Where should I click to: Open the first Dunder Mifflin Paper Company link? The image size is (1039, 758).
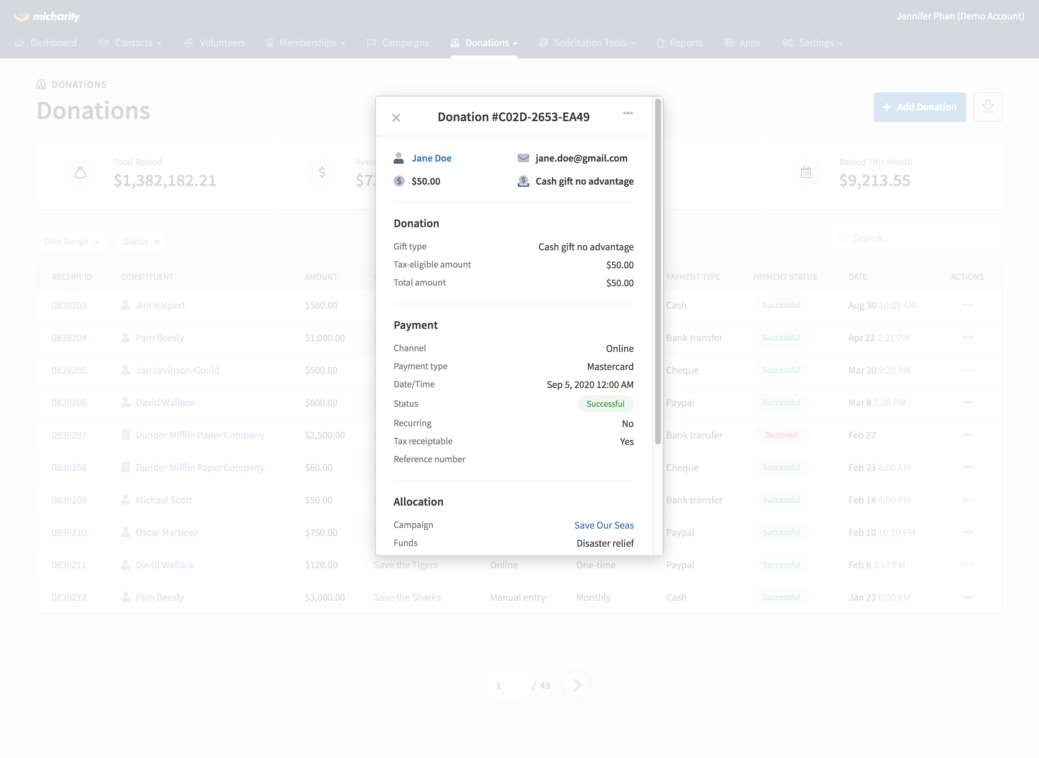200,435
